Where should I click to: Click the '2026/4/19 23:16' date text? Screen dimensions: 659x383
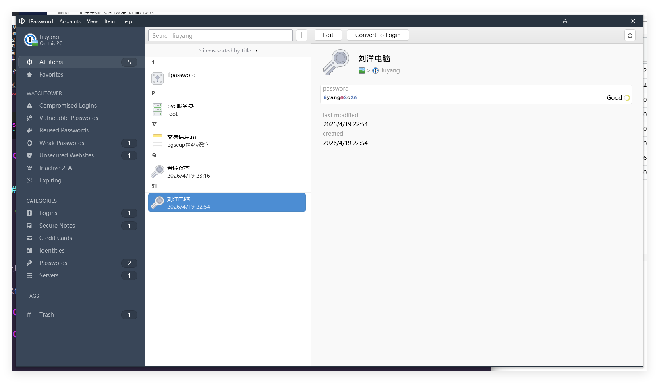click(189, 176)
